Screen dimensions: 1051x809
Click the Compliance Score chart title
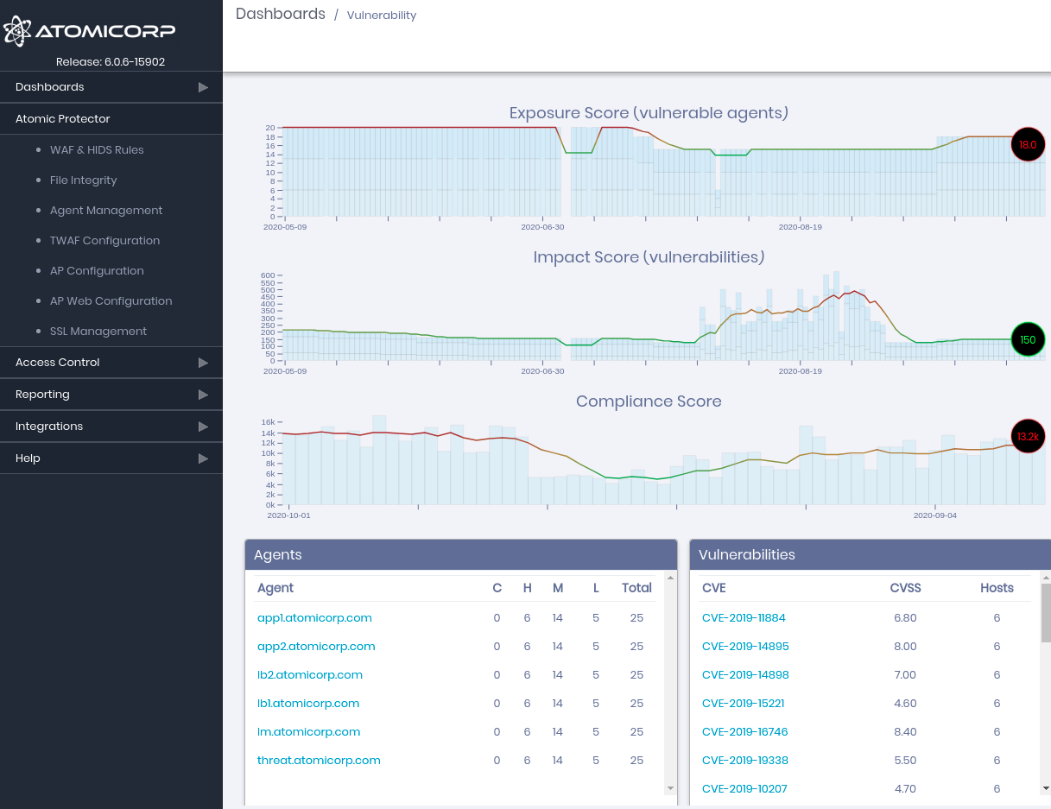pos(649,401)
